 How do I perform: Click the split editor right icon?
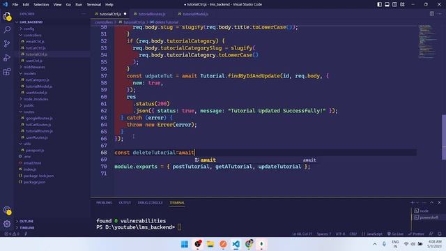tap(432, 14)
